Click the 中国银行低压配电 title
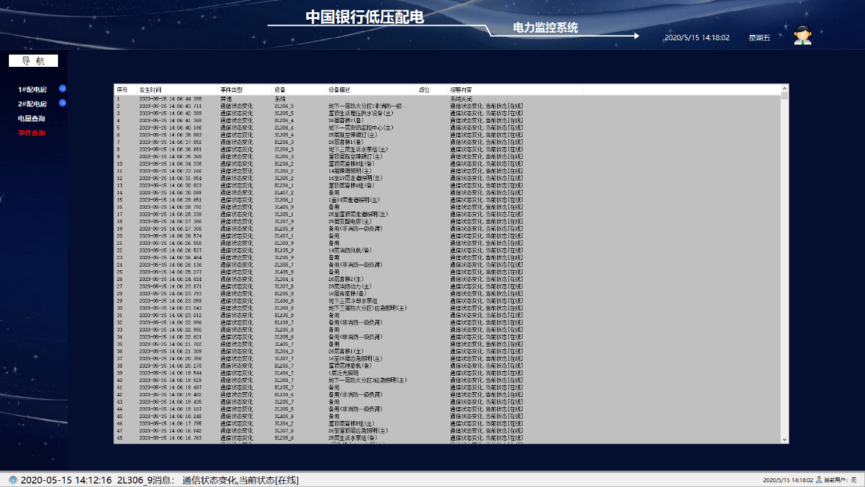Image resolution: width=865 pixels, height=487 pixels. click(x=365, y=17)
